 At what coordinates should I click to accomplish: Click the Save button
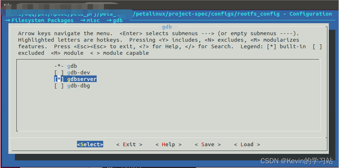point(208,144)
